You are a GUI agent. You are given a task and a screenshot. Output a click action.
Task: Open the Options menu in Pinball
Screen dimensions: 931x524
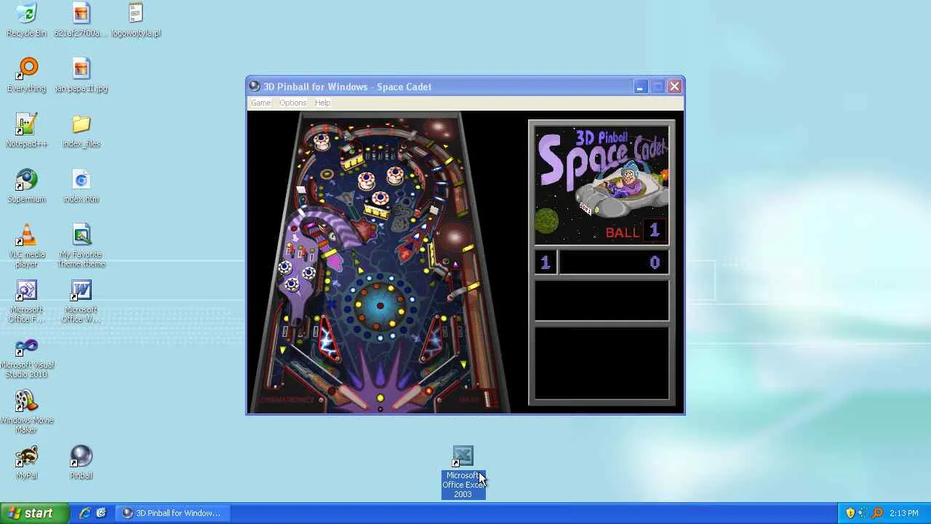click(292, 103)
